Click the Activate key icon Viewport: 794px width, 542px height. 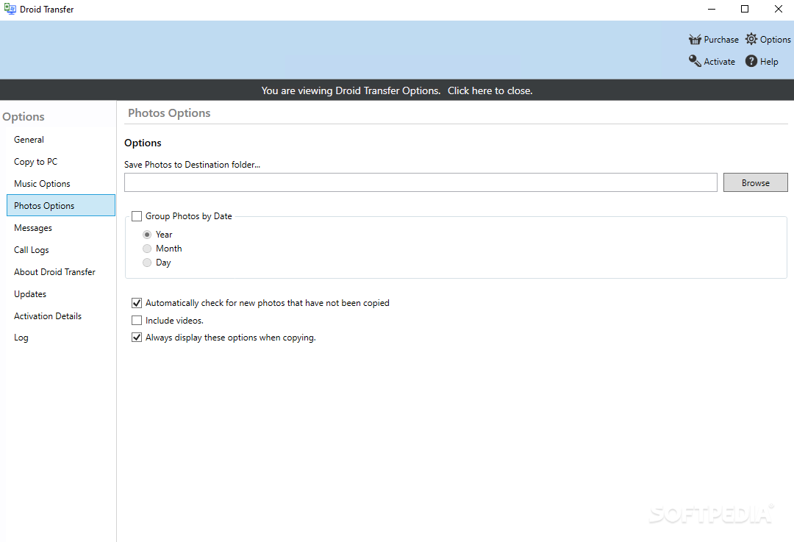(x=695, y=61)
